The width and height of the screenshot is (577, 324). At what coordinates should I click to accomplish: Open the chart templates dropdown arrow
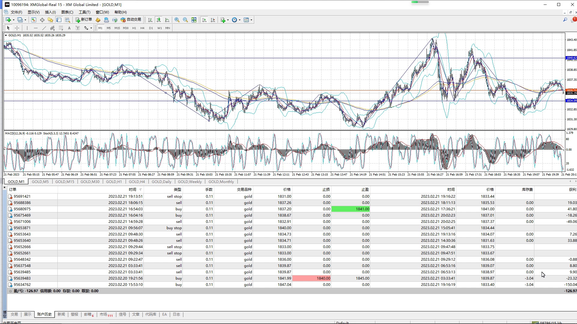[251, 20]
